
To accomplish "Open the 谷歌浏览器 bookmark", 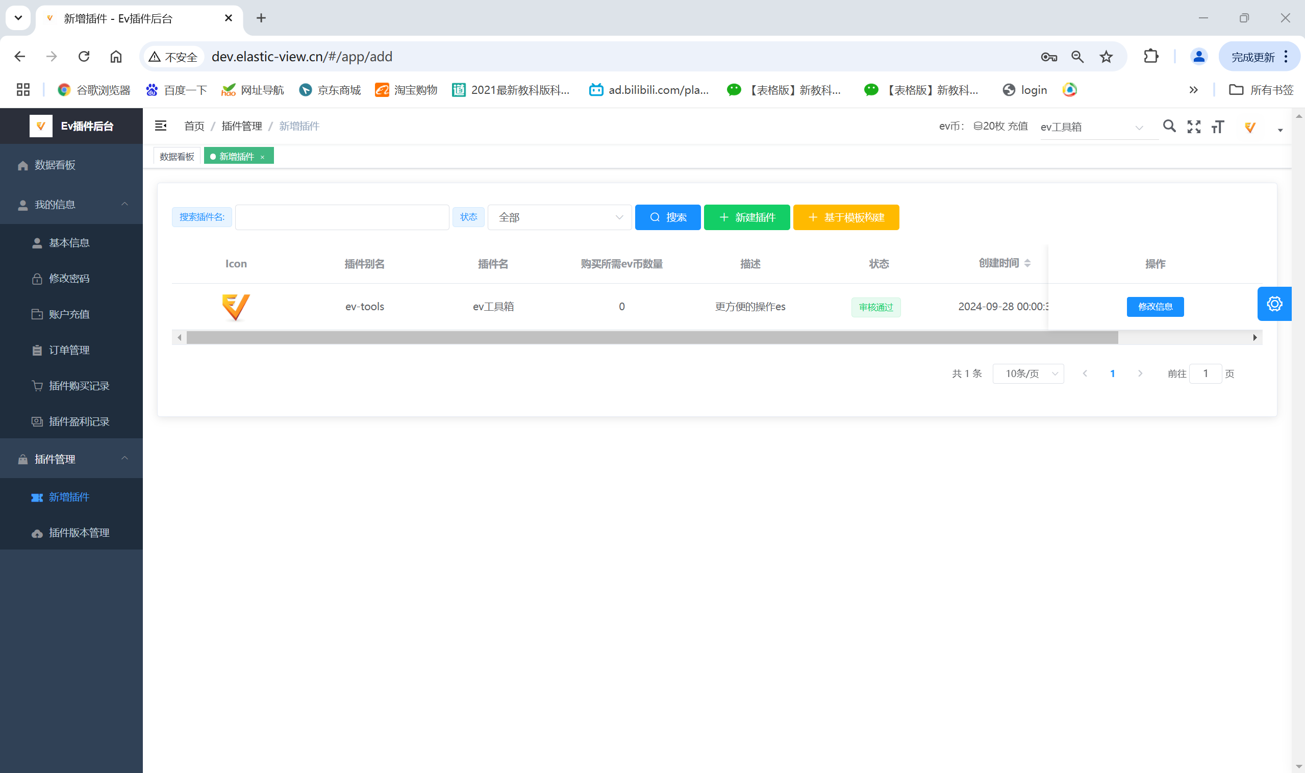I will (94, 90).
